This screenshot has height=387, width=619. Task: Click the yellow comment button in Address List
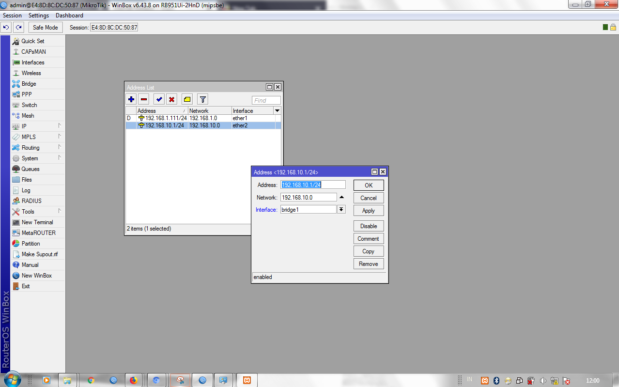click(187, 99)
